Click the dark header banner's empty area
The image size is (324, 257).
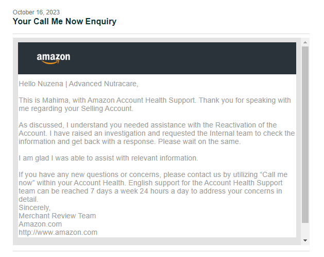pos(184,58)
